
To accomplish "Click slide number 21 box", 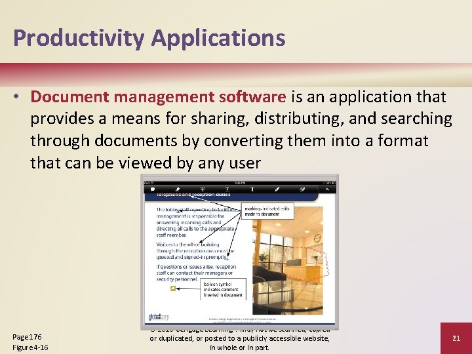I will click(456, 338).
